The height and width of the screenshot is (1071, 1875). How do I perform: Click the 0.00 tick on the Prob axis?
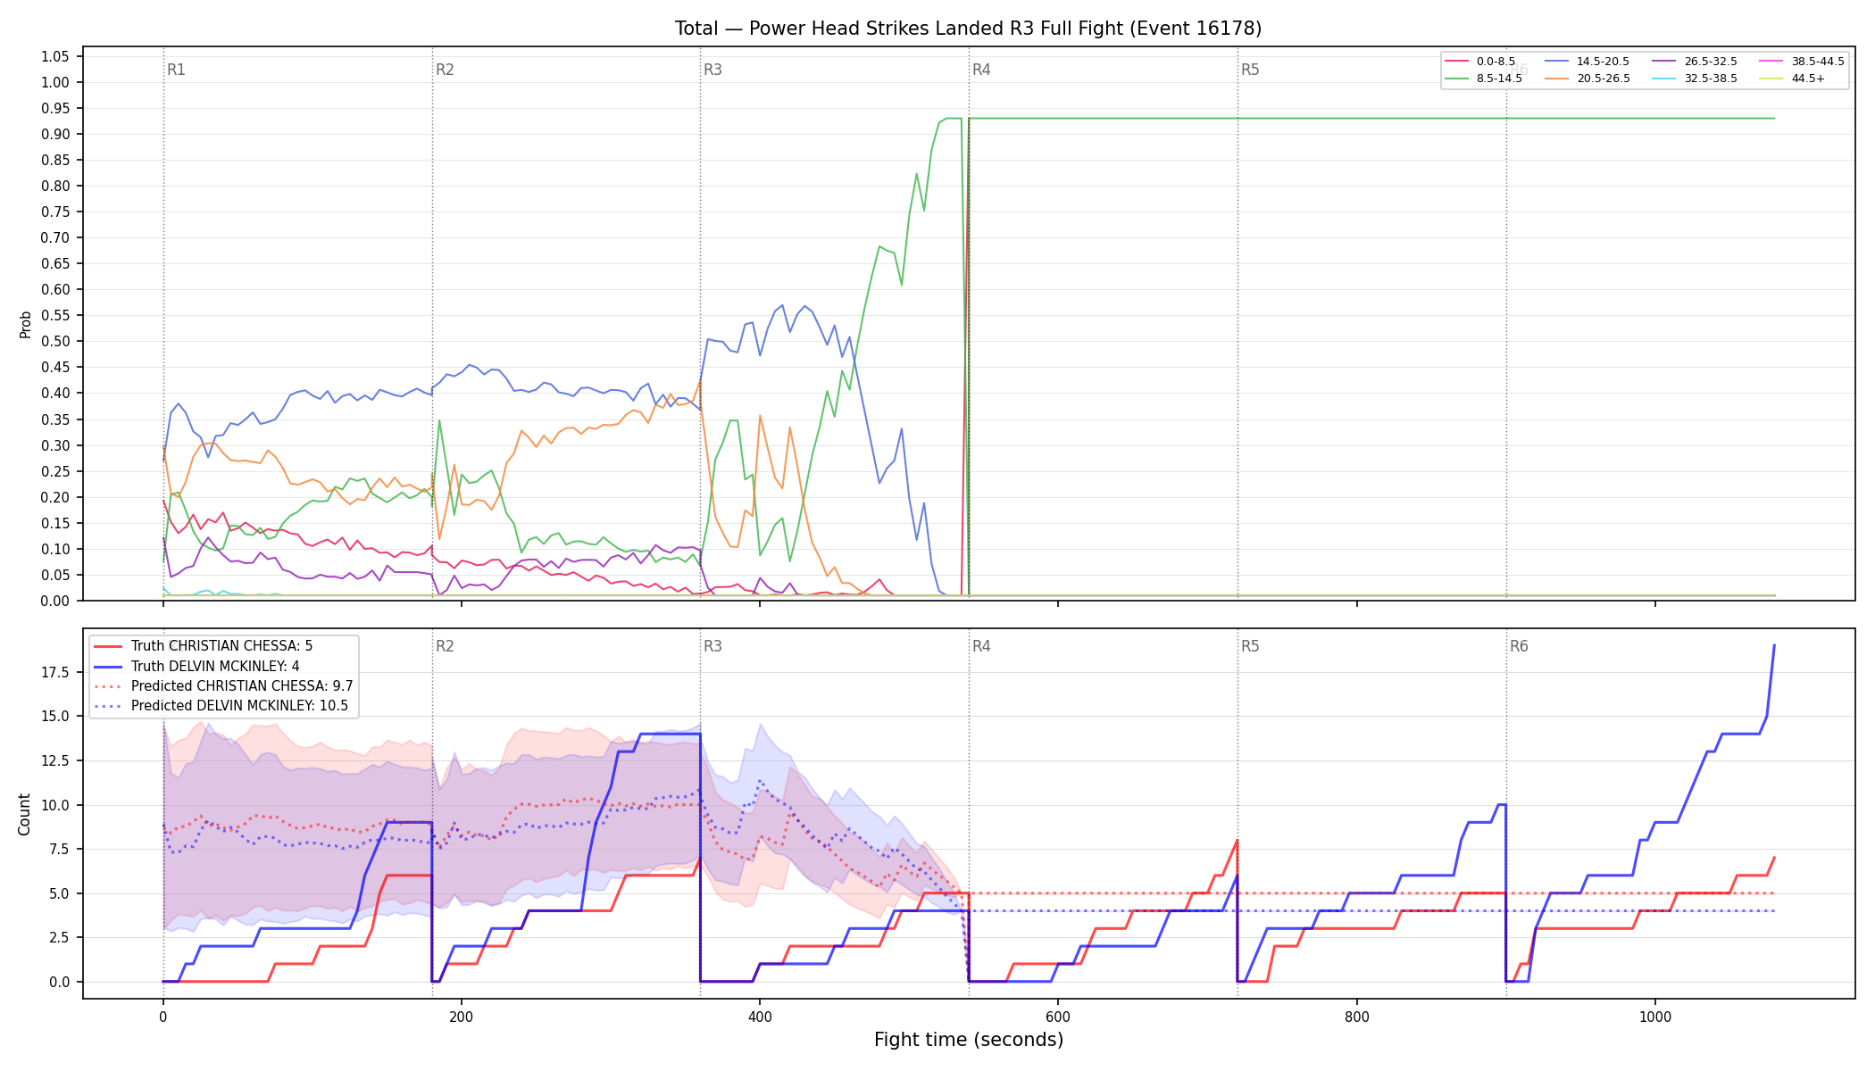tap(55, 601)
